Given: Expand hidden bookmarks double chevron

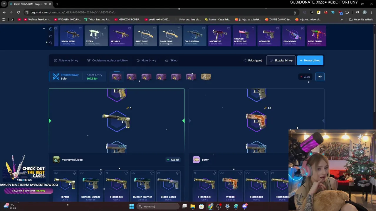Looking at the screenshot, I should click(341, 20).
